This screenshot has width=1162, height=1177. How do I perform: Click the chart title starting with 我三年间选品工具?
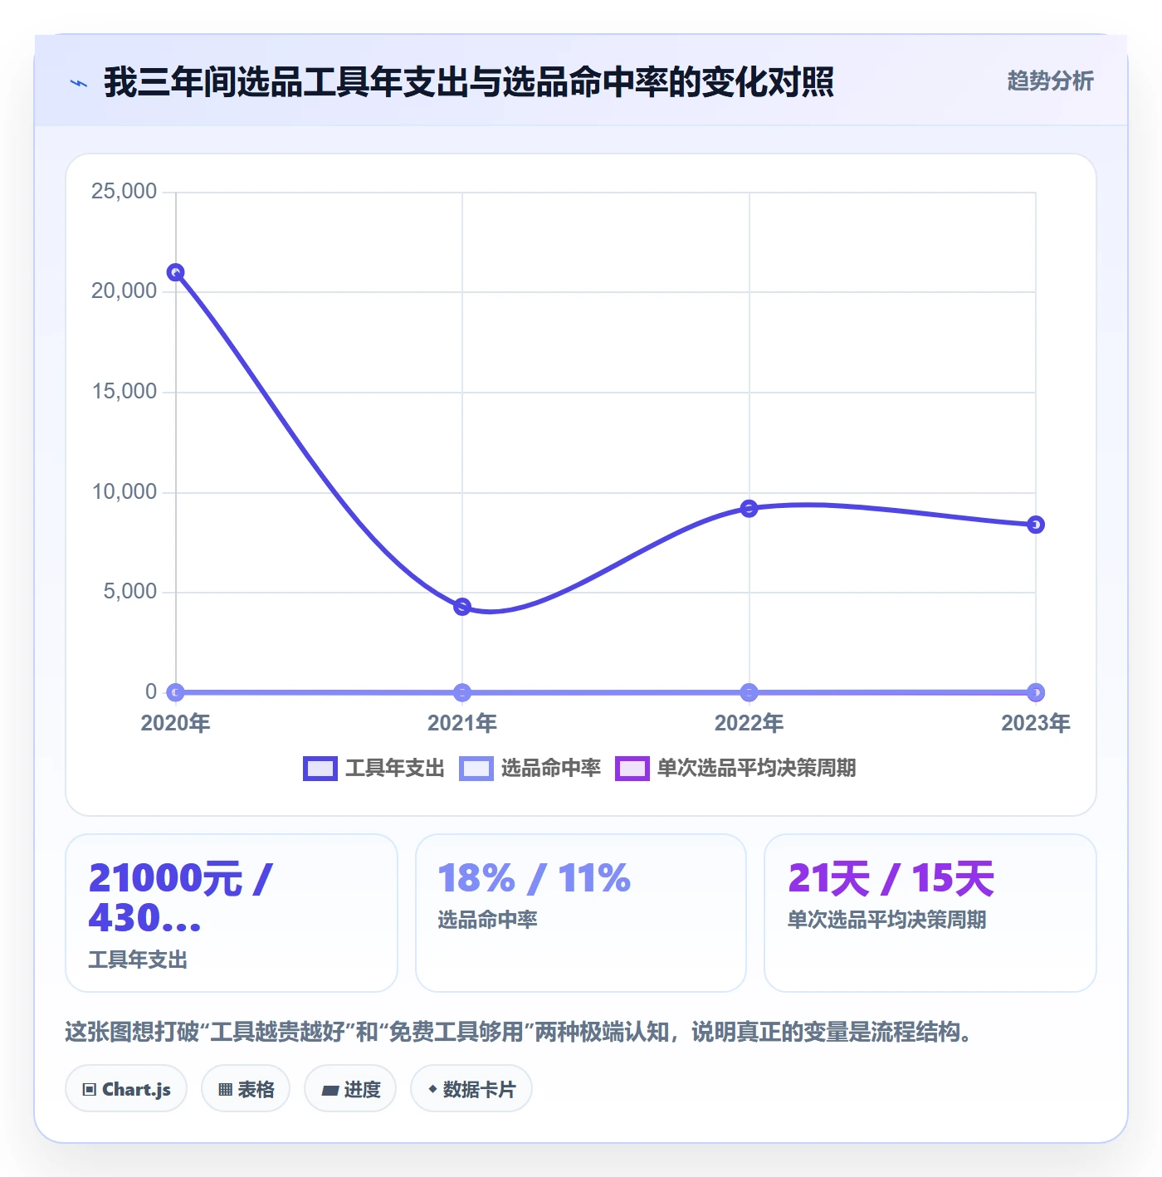click(469, 82)
